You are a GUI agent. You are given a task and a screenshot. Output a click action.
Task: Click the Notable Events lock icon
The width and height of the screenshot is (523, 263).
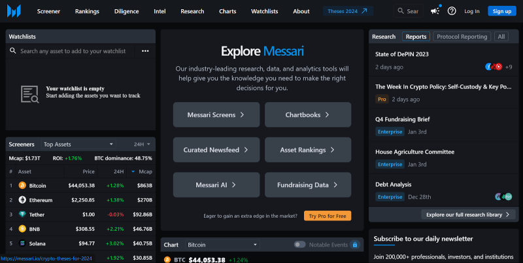coord(355,245)
